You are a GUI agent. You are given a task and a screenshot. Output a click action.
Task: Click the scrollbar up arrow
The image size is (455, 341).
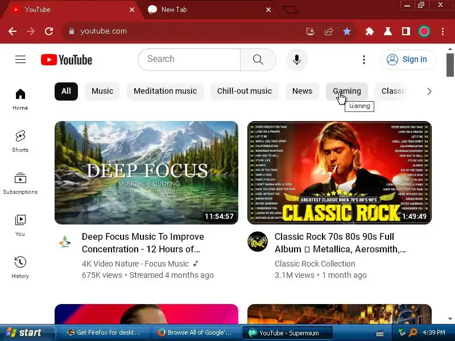(x=450, y=49)
